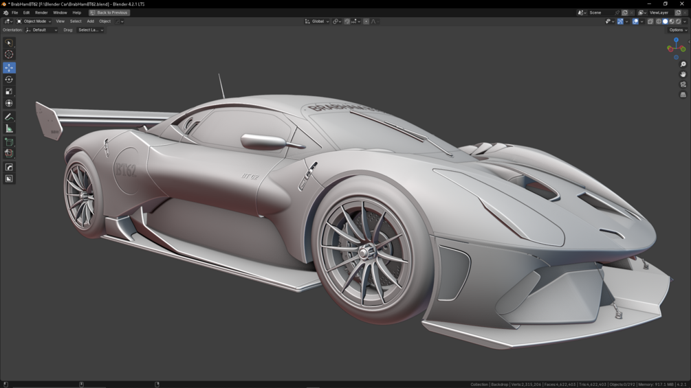The width and height of the screenshot is (691, 388).
Task: Open the object visibility filter dropdown
Action: 609,21
